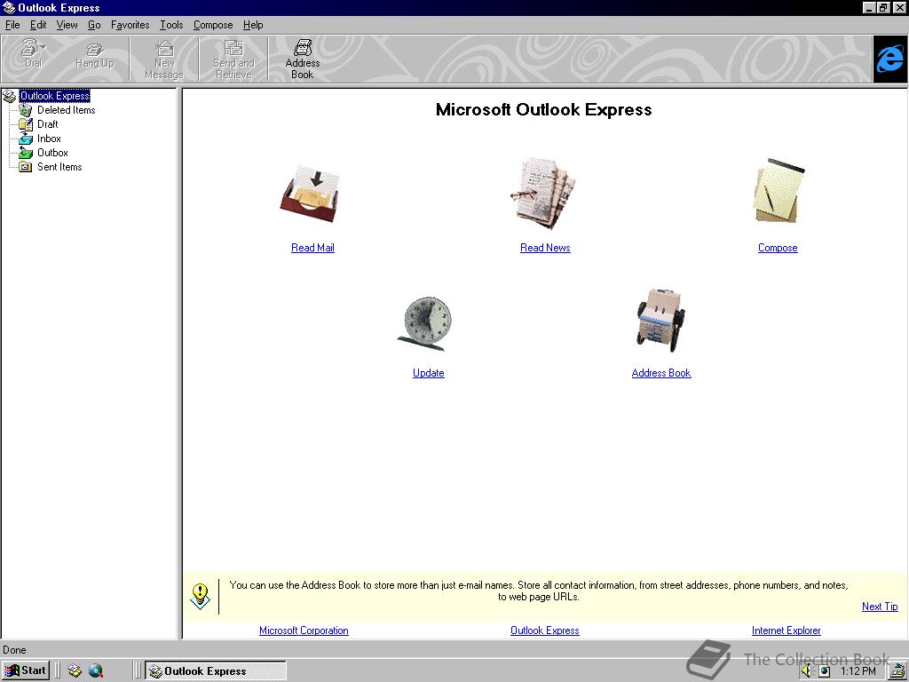909x682 pixels.
Task: Open the Help menu
Action: [x=253, y=25]
